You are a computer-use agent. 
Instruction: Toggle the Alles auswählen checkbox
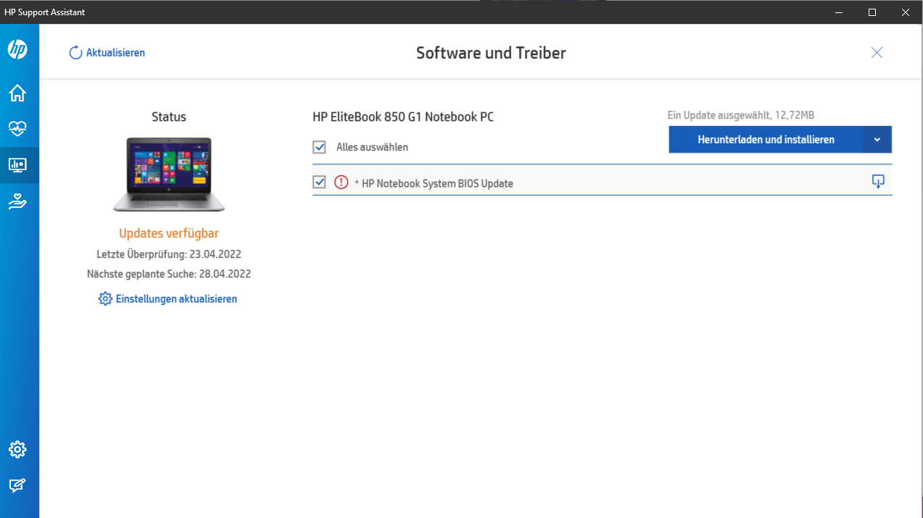click(x=319, y=147)
